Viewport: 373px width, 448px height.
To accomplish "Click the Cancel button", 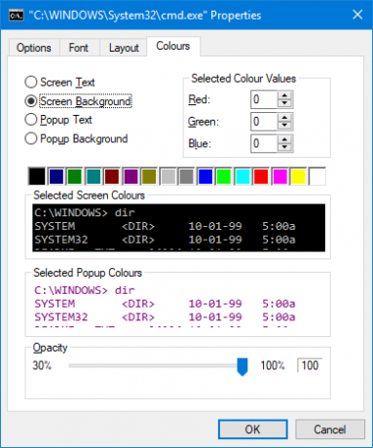I will 330,429.
